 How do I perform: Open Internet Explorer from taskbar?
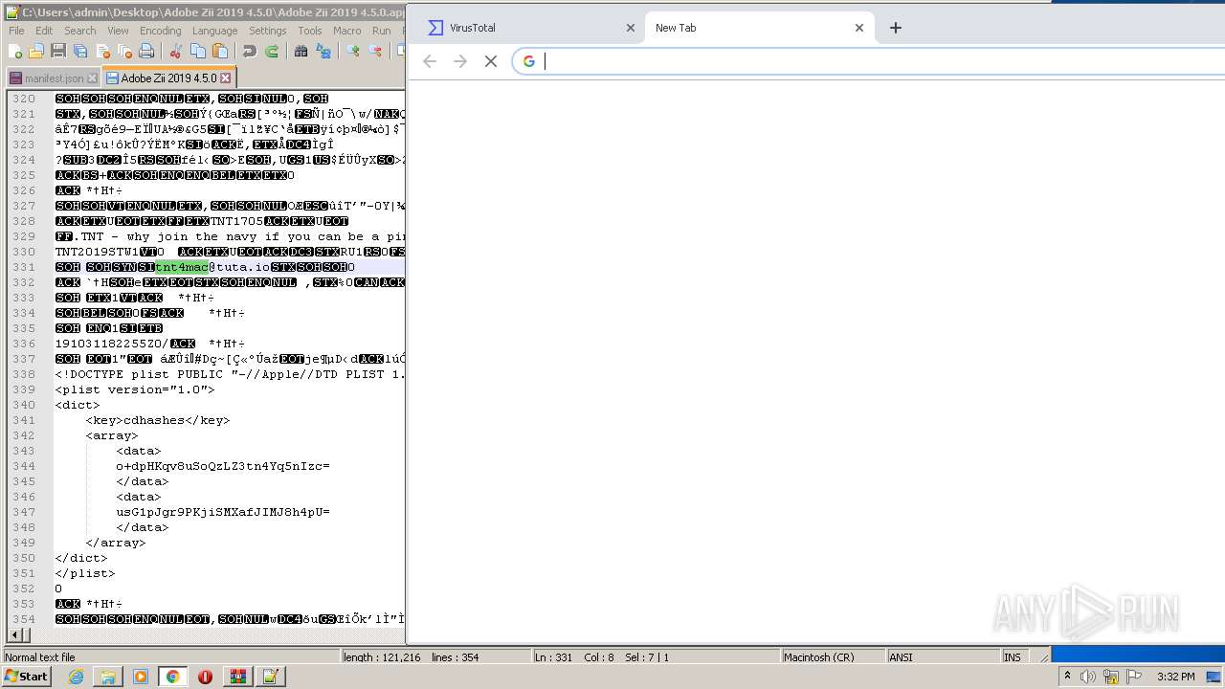coord(76,677)
